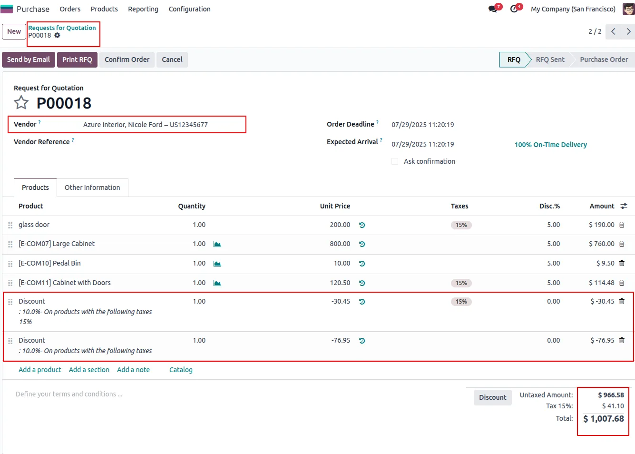The width and height of the screenshot is (635, 454).
Task: Set status to RFQ Sent
Action: click(550, 59)
